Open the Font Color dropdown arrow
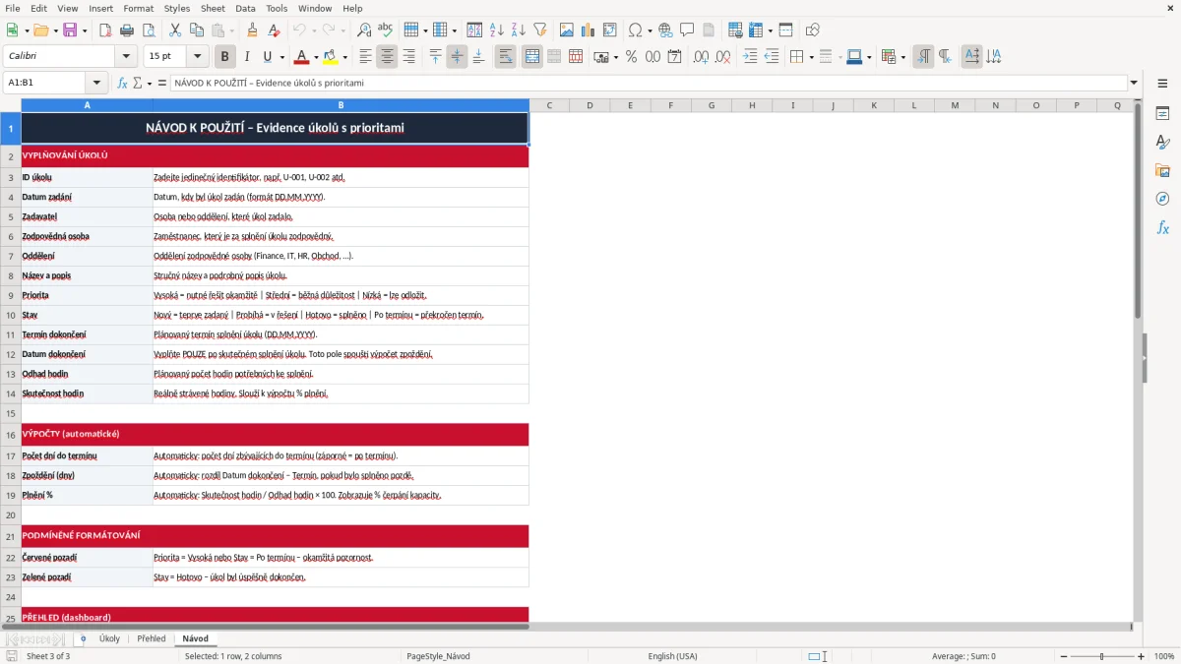 pyautogui.click(x=317, y=57)
